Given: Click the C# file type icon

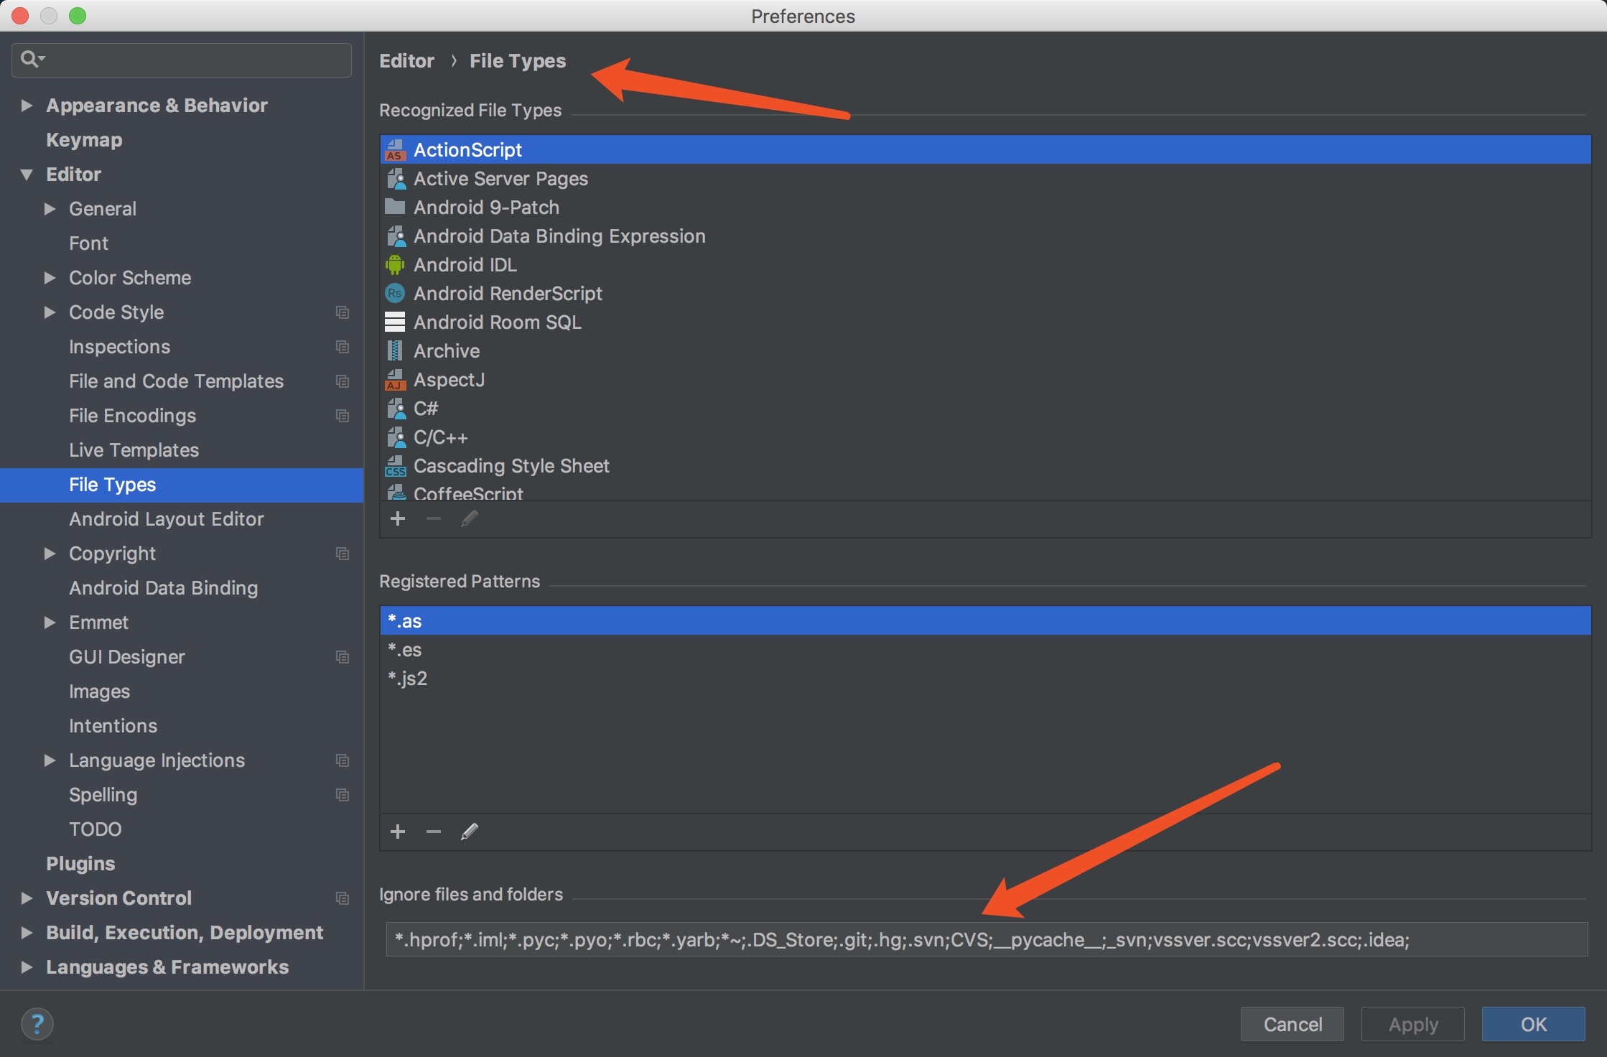Looking at the screenshot, I should click(396, 409).
